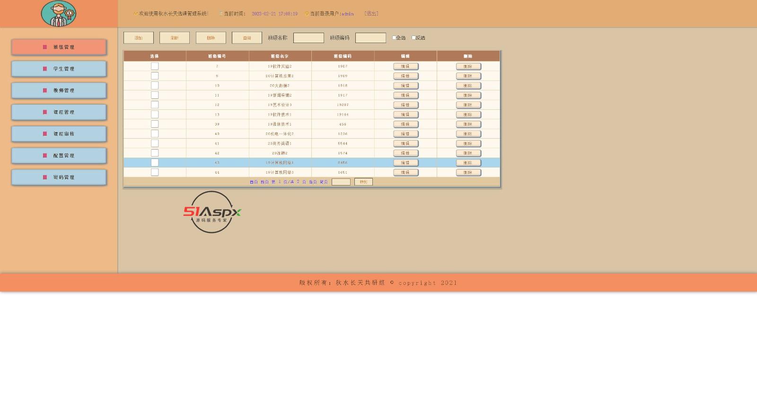The image size is (757, 398).
Task: Click the 退出 logout link
Action: coord(371,14)
